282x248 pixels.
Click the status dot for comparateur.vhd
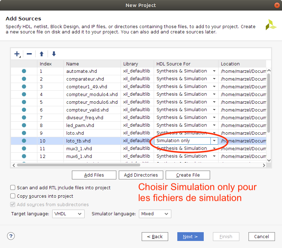(x=24, y=79)
